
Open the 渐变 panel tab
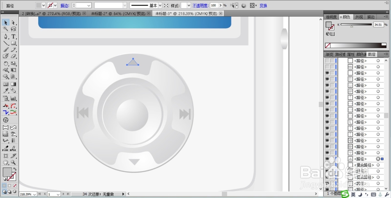click(x=329, y=54)
